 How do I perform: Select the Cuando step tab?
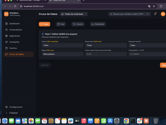(x=78, y=24)
